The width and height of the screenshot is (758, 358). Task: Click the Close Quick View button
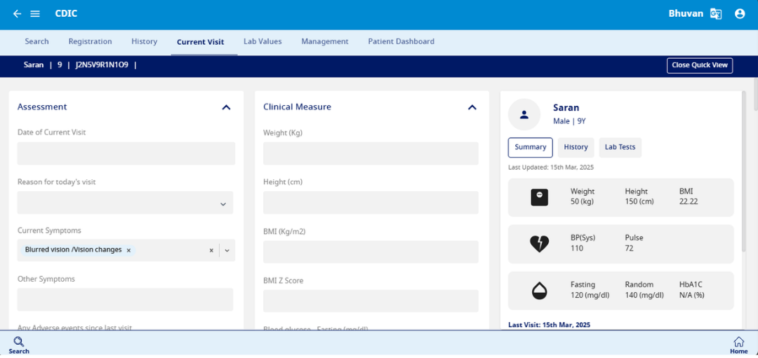point(699,65)
